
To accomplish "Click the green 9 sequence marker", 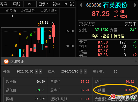I will point(31,35).
